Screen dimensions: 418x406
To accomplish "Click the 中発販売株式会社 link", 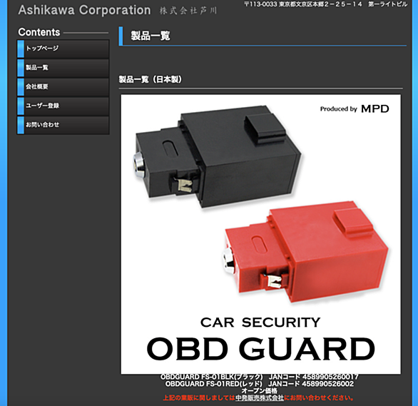I will pos(260,398).
